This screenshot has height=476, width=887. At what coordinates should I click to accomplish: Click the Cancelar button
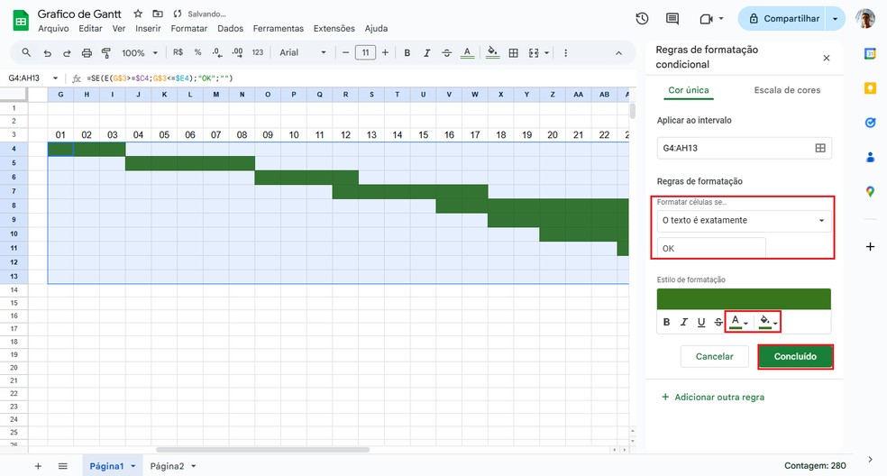[715, 357]
